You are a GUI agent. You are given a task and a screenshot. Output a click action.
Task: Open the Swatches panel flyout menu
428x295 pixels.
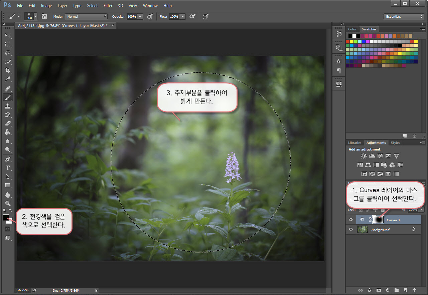[x=423, y=29]
